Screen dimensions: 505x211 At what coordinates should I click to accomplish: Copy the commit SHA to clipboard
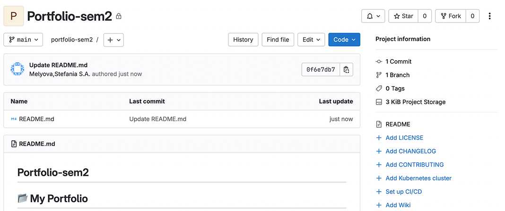point(346,70)
